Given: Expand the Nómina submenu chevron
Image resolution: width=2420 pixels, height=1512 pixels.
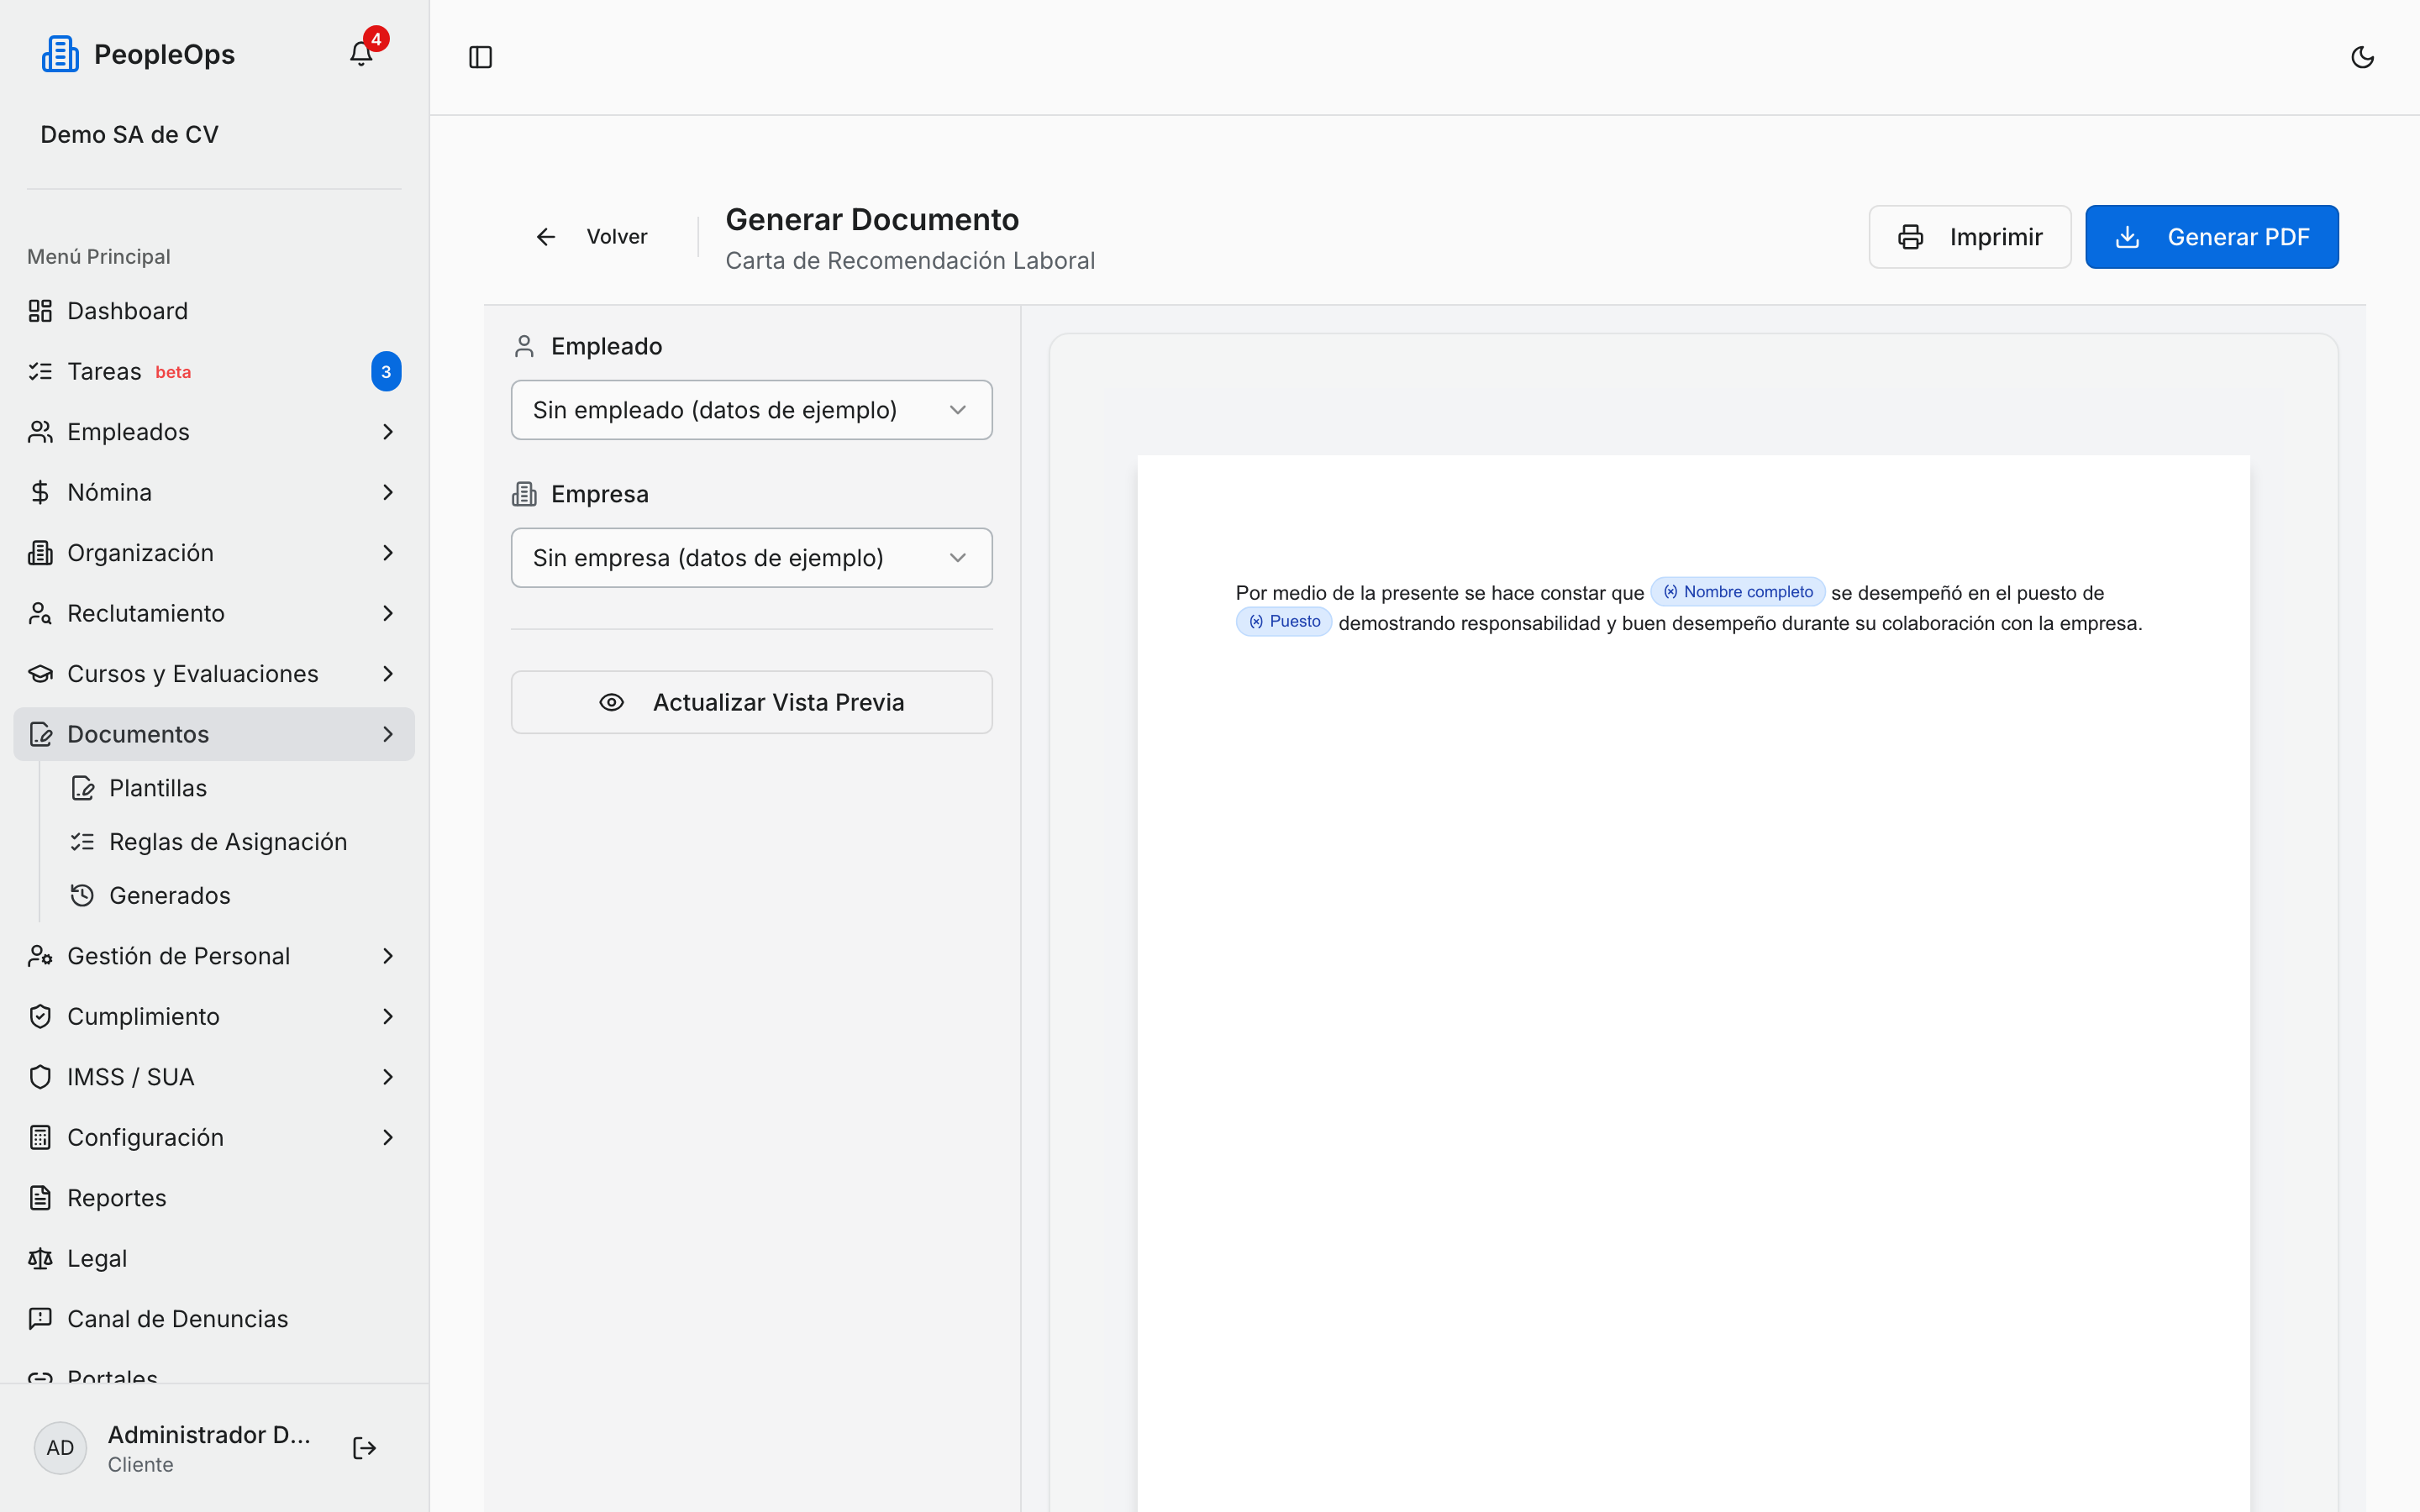Looking at the screenshot, I should [x=388, y=492].
